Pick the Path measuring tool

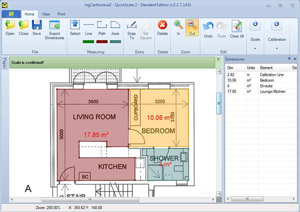(x=102, y=27)
